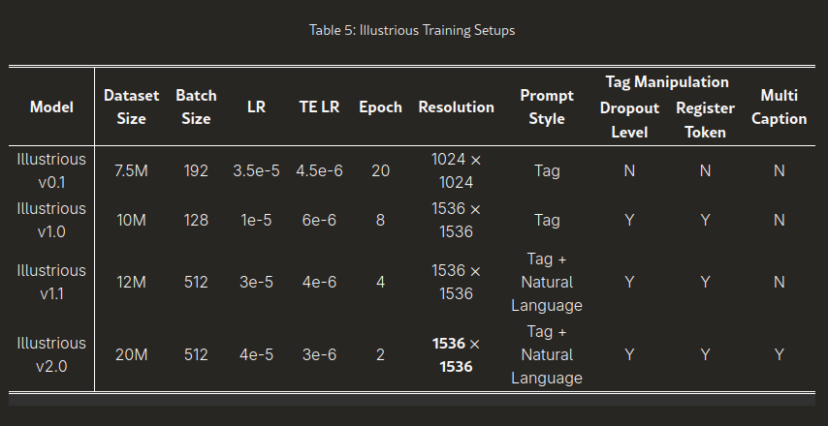Image resolution: width=828 pixels, height=426 pixels.
Task: Select the Prompt Style header
Action: 547,107
